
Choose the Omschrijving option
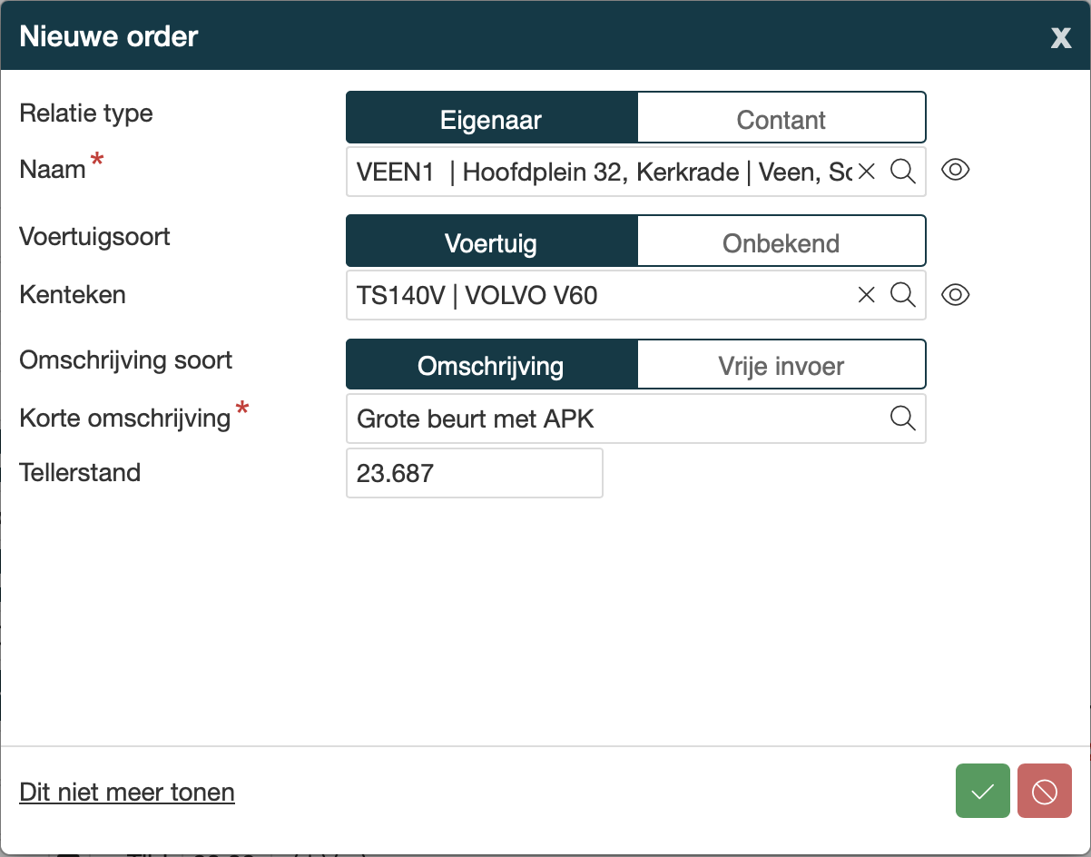click(x=491, y=367)
